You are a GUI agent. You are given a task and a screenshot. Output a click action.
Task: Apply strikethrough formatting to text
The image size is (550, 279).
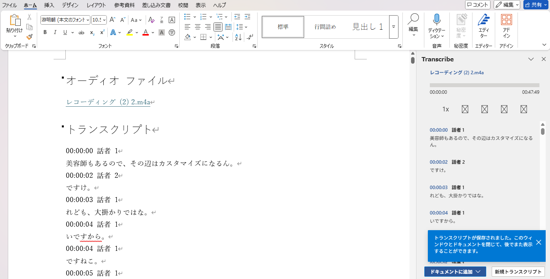[81, 32]
